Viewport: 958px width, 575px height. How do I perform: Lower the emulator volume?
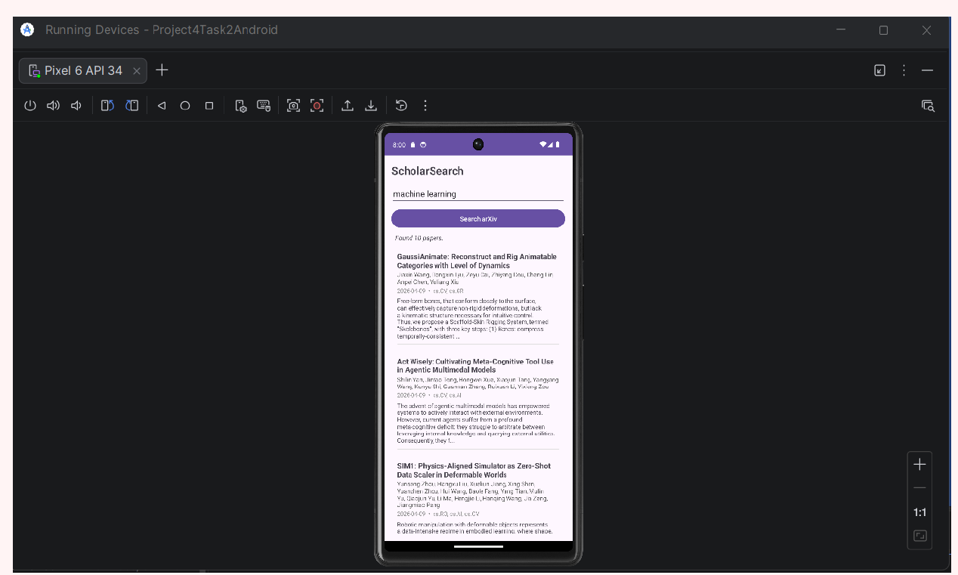click(76, 106)
